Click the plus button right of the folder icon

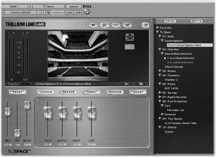pyautogui.click(x=146, y=84)
